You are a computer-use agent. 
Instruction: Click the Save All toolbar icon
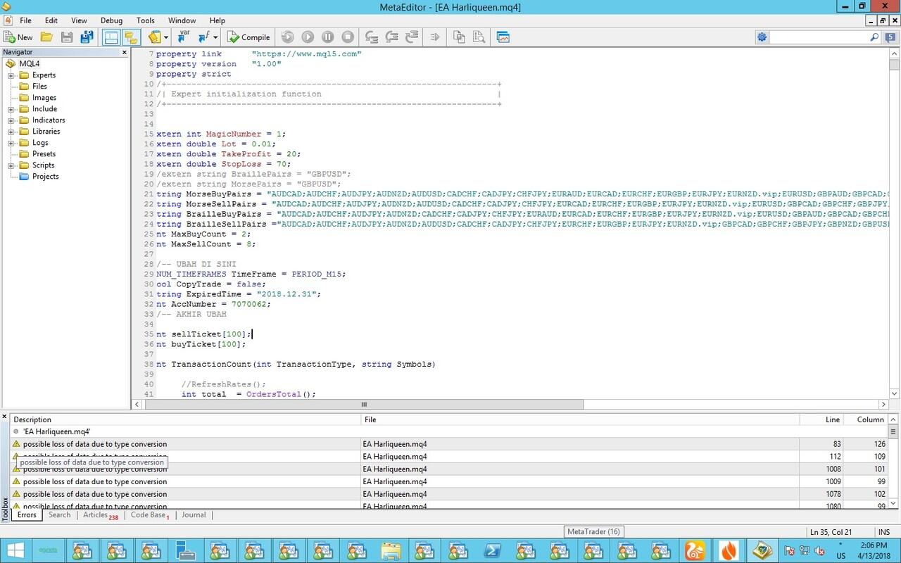coord(87,37)
